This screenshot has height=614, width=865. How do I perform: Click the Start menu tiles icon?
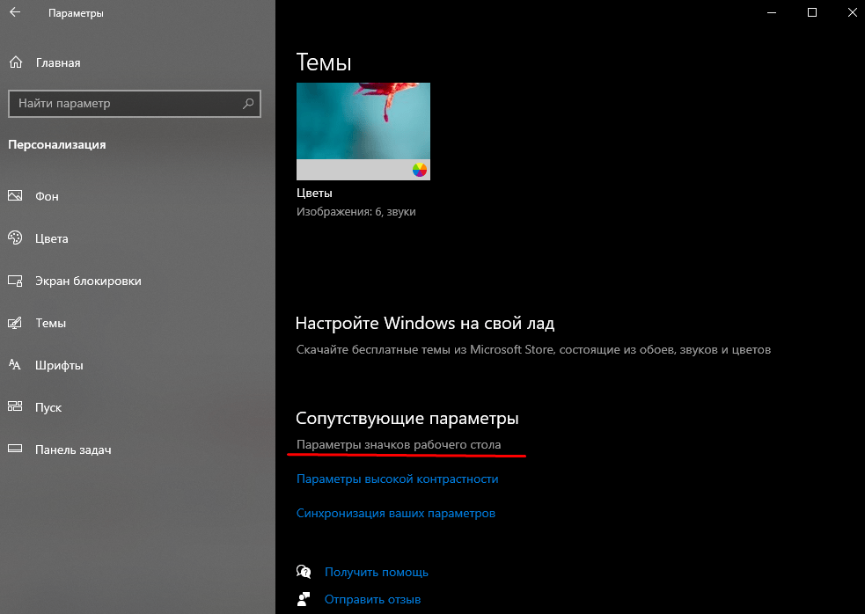pos(15,407)
